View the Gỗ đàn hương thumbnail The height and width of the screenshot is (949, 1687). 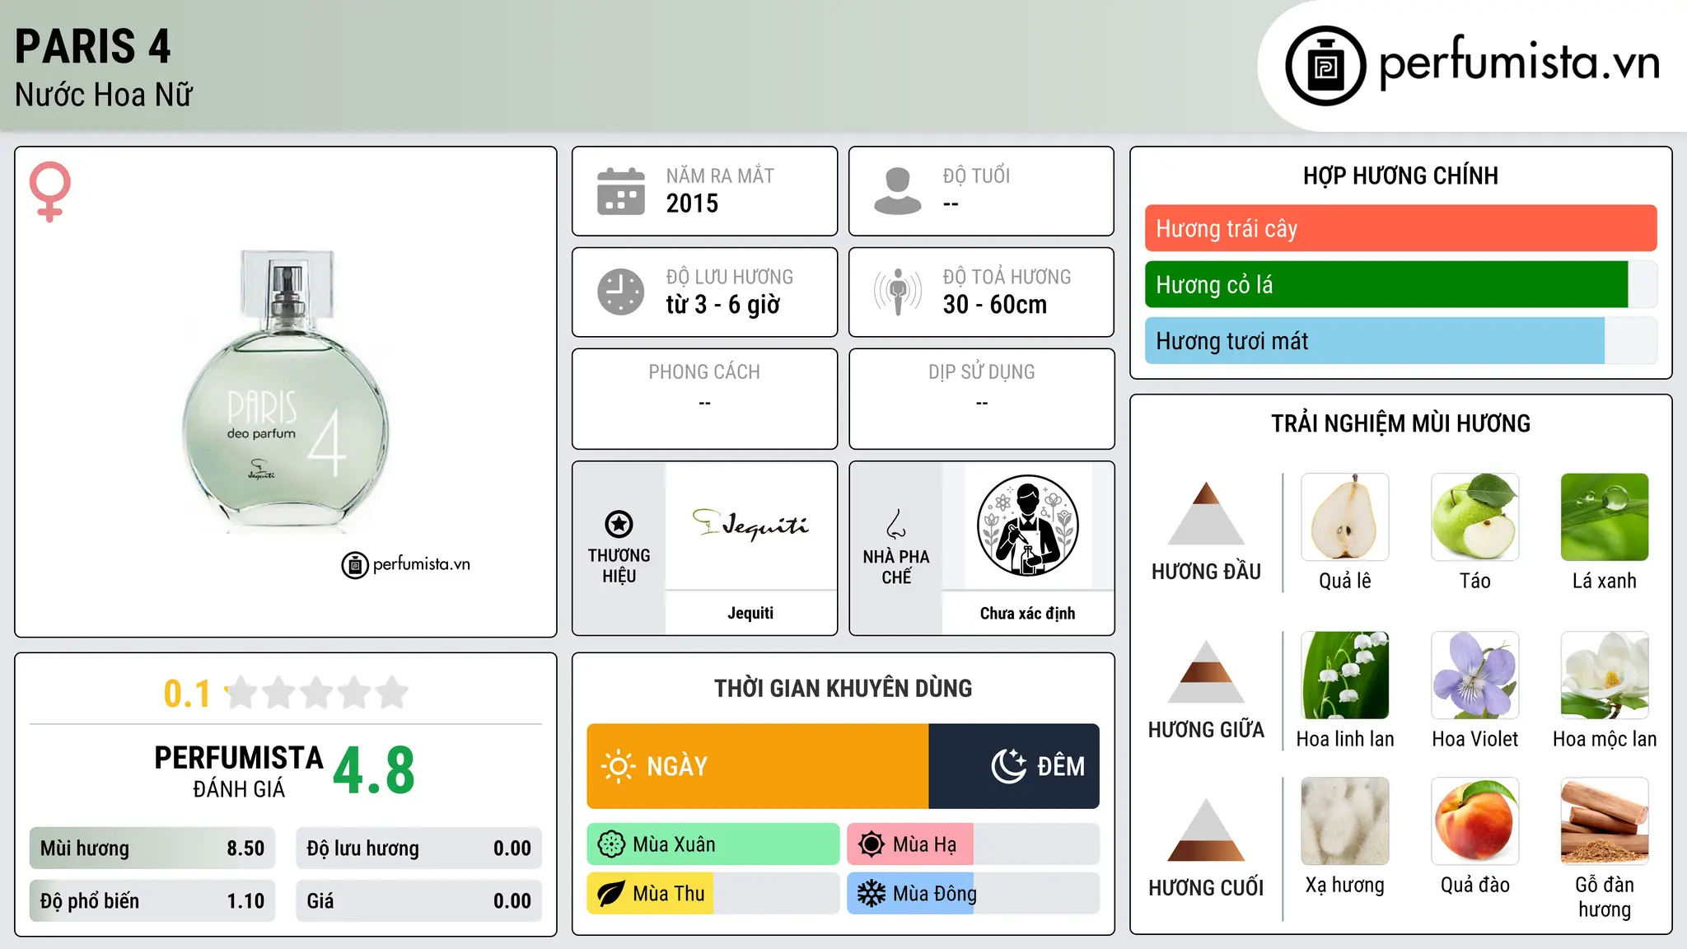[1605, 821]
